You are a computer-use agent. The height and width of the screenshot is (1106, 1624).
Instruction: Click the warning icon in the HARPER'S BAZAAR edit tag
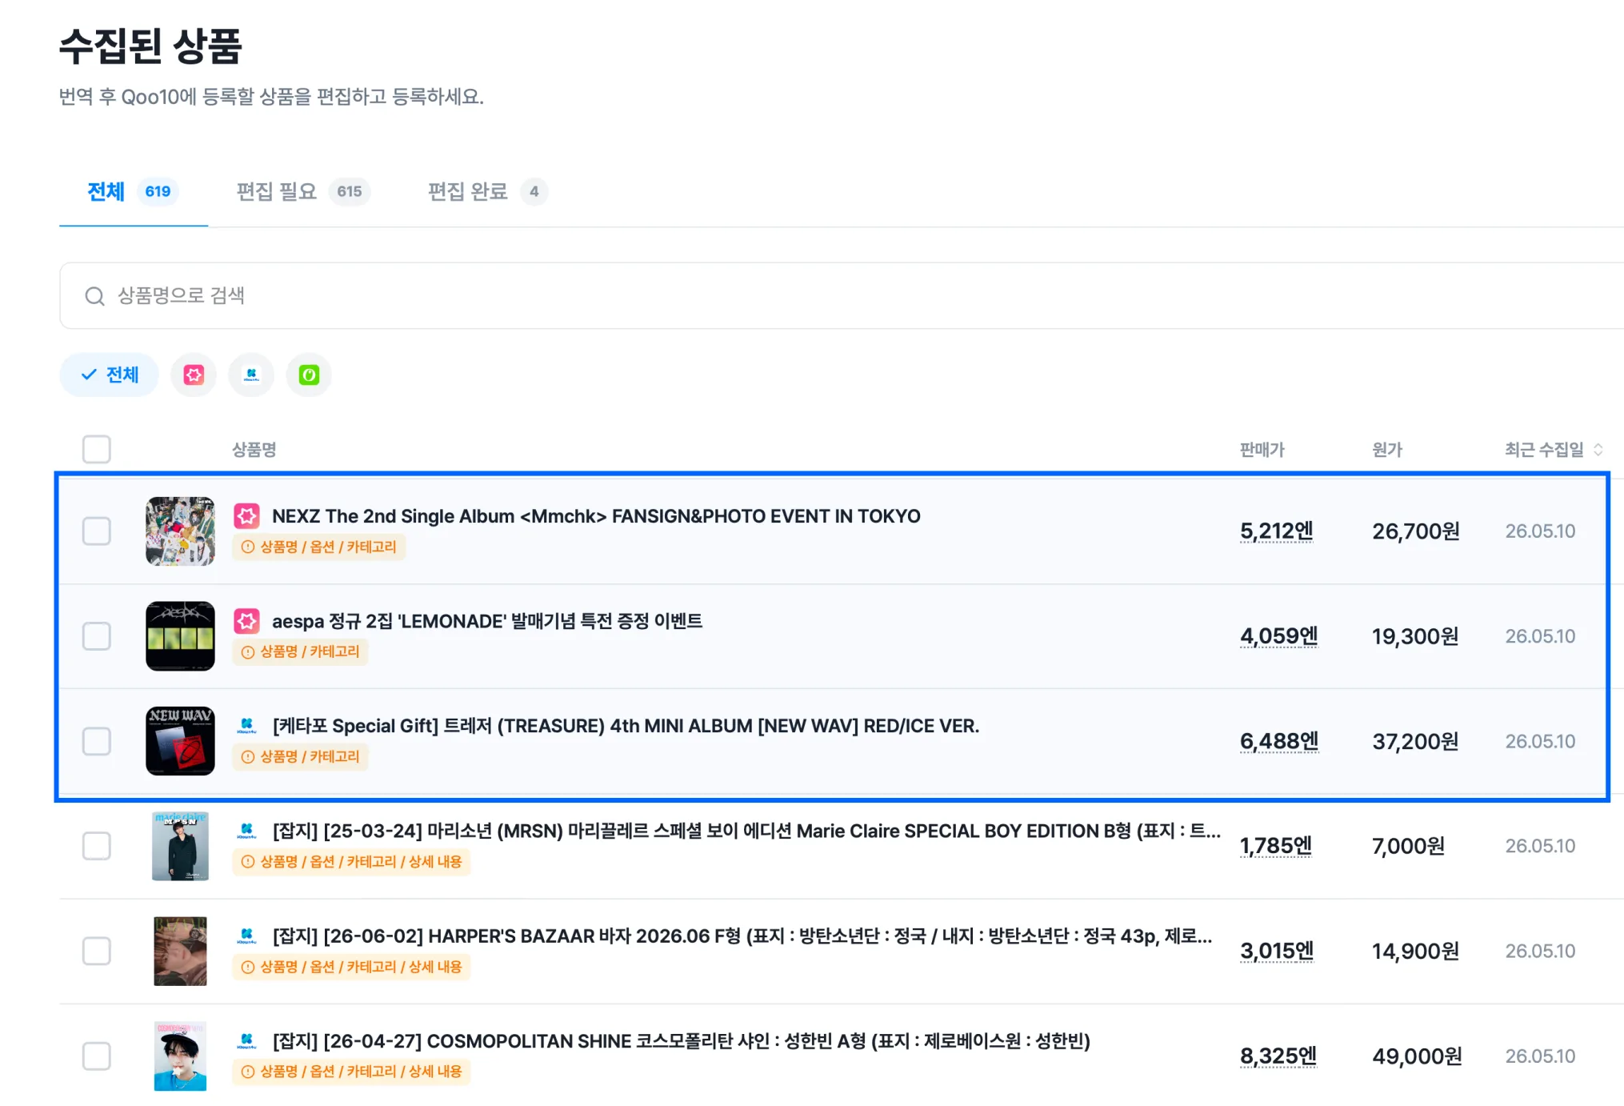click(x=248, y=967)
